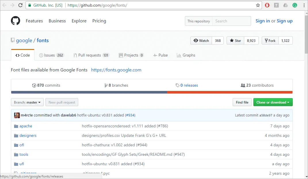
Task: Click the language breakdown color bar
Action: coord(152,92)
